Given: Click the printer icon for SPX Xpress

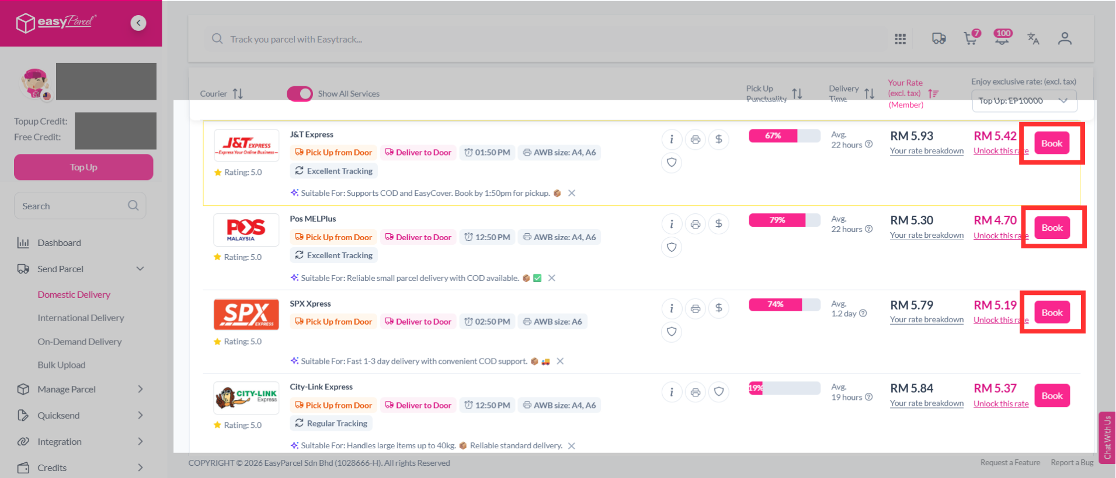Looking at the screenshot, I should (x=696, y=308).
